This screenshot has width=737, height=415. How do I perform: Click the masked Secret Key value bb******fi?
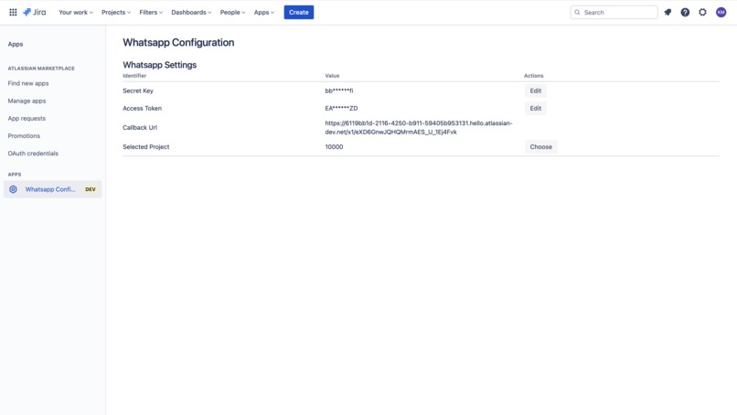coord(339,90)
